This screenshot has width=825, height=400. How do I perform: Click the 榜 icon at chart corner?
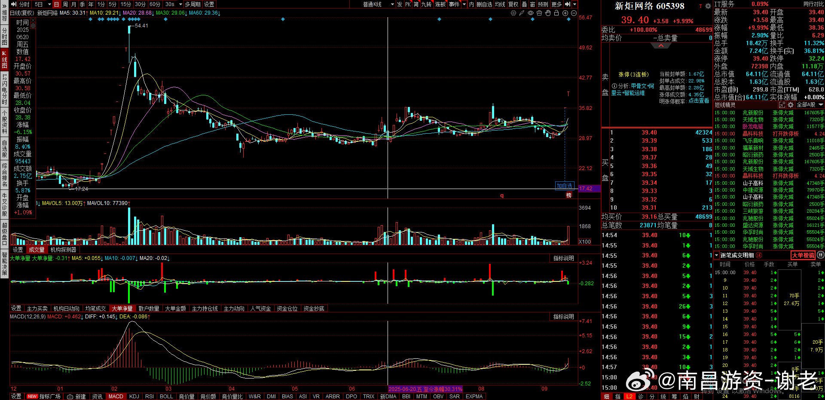[x=569, y=195]
